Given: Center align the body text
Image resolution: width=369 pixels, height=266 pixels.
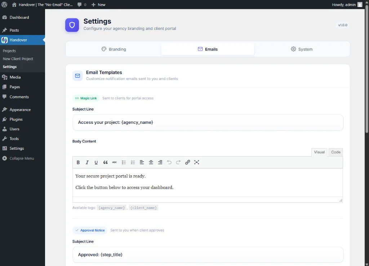Looking at the screenshot, I should 151,162.
